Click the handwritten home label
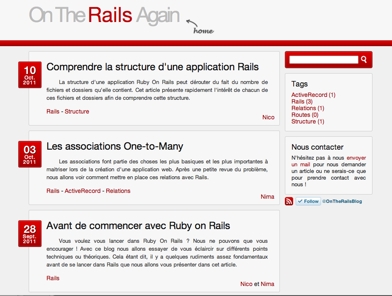 [203, 31]
